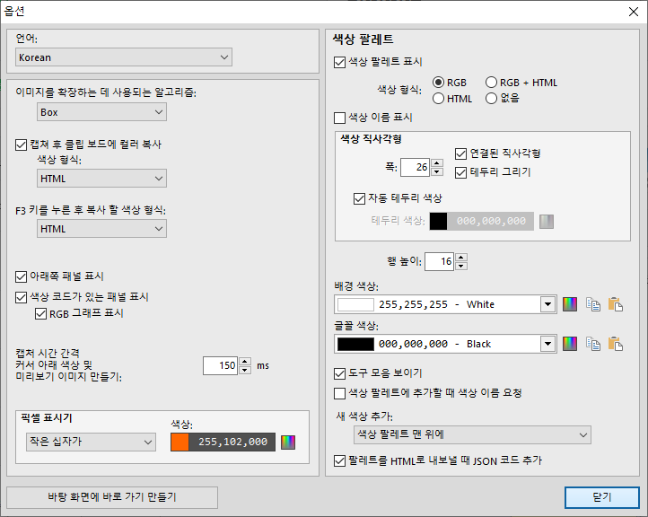This screenshot has height=517, width=648.
Task: Toggle 색상 코드가 있는 패널 표시
Action: (x=21, y=297)
